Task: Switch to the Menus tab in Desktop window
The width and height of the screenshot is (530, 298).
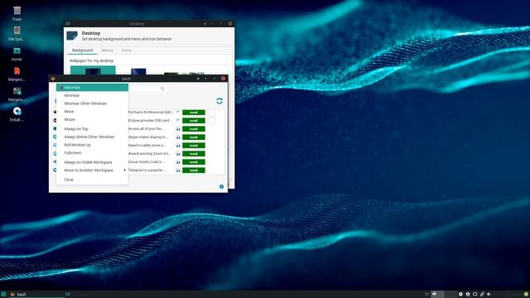Action: coord(108,50)
